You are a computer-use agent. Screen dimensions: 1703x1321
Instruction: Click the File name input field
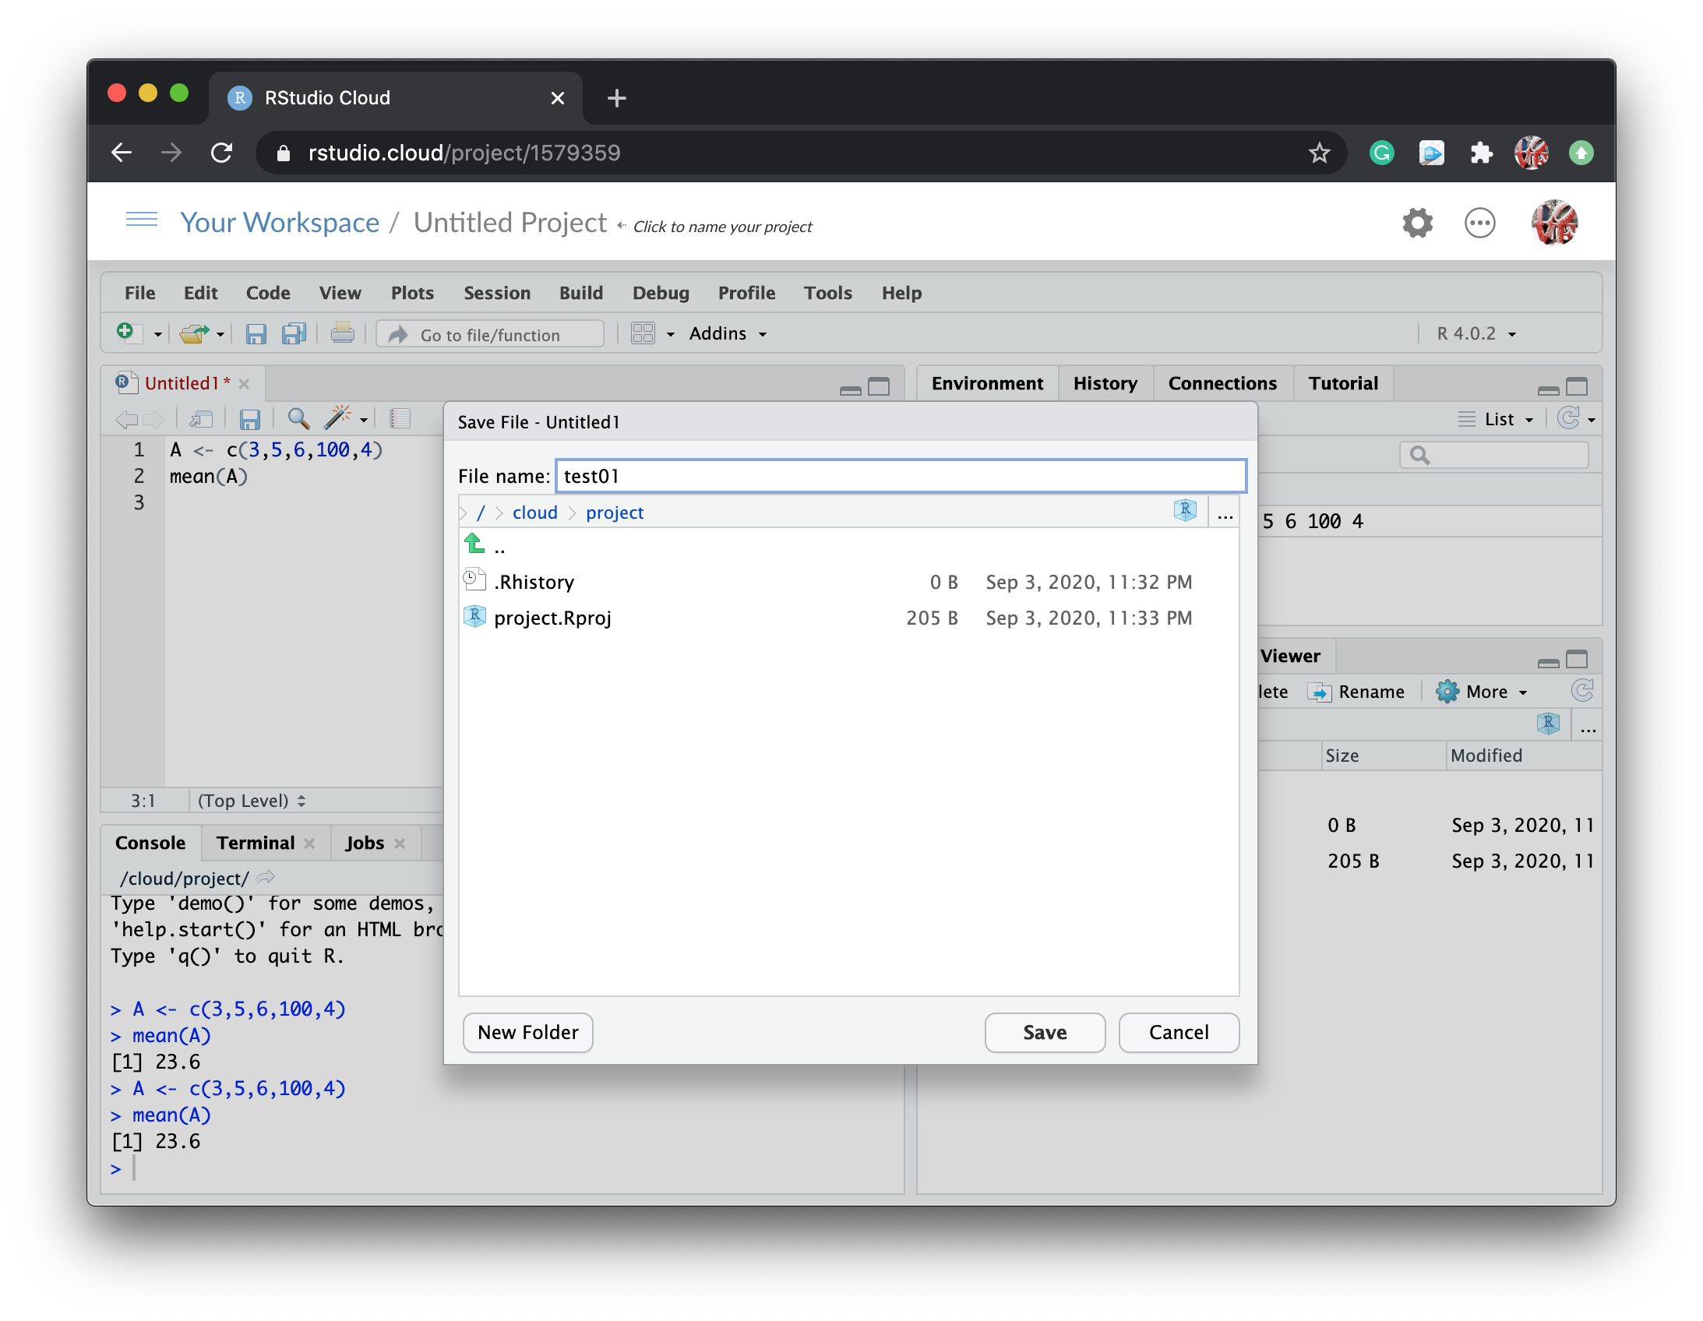900,477
